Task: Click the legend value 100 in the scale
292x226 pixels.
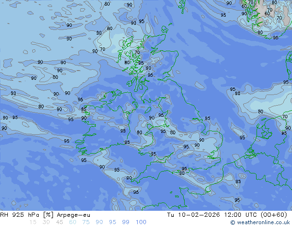Action: click(x=141, y=222)
